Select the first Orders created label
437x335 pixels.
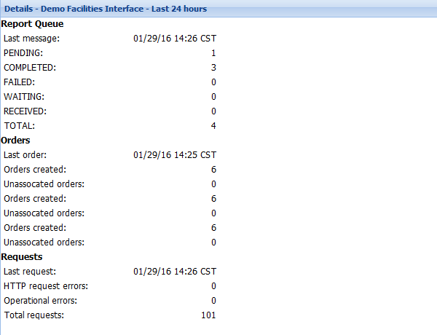click(35, 170)
